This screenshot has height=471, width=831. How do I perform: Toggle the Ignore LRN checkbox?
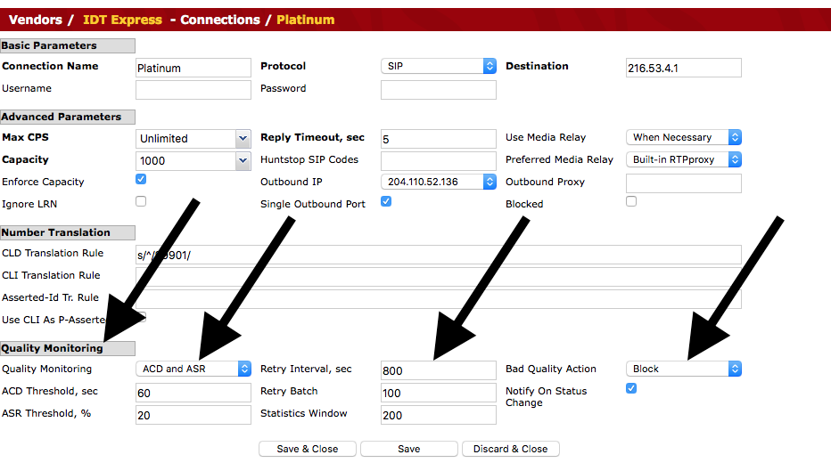pyautogui.click(x=141, y=201)
